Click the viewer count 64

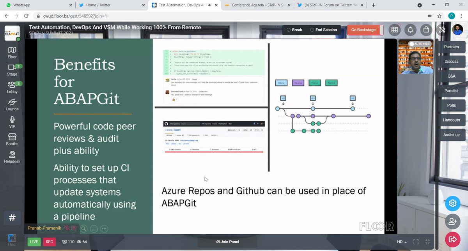point(82,242)
